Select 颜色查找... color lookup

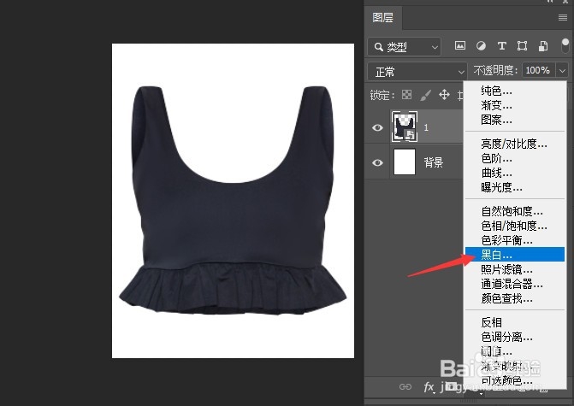pyautogui.click(x=515, y=298)
